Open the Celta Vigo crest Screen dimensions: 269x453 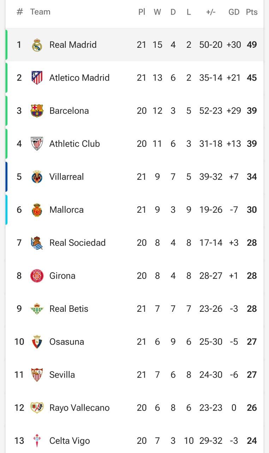[x=37, y=441]
